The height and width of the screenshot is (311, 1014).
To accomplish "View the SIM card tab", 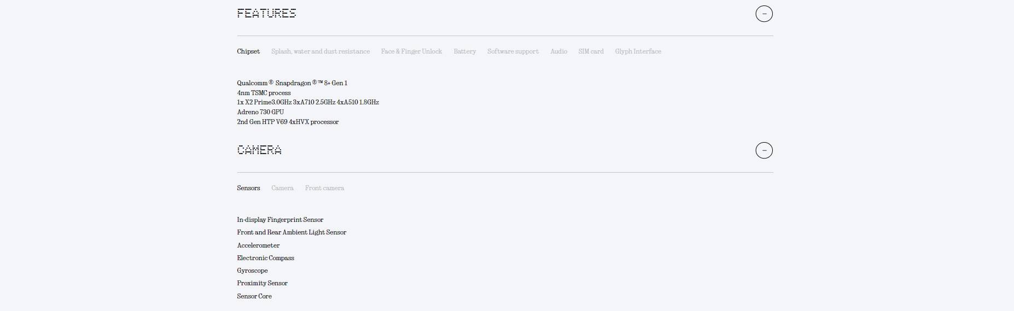I will point(591,51).
